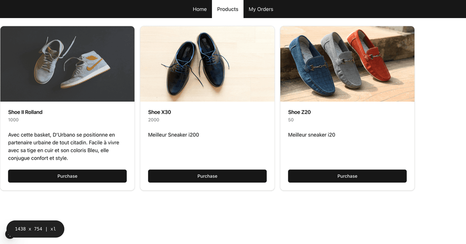Image resolution: width=466 pixels, height=244 pixels.
Task: Click the grey high-top sneakers image
Action: [x=67, y=64]
